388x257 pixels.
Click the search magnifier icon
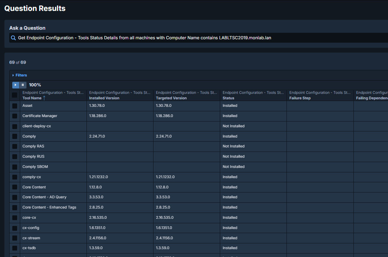point(13,38)
